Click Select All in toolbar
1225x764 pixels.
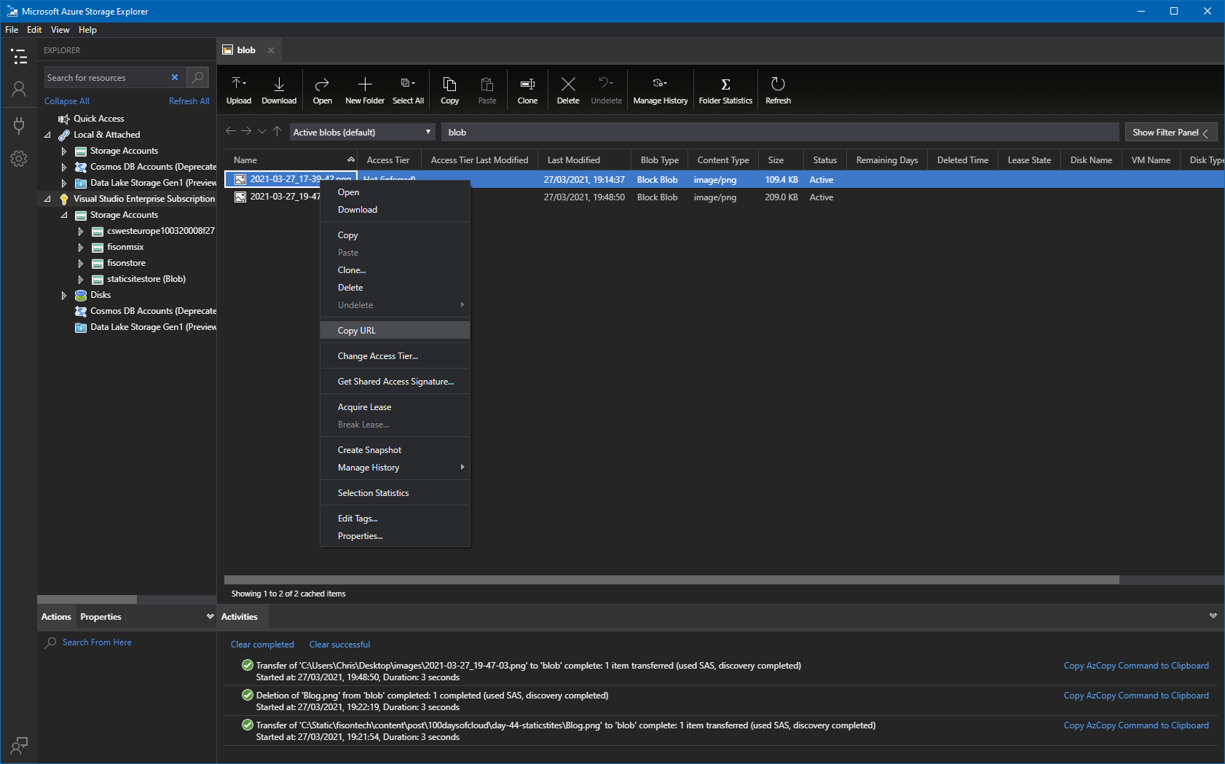click(408, 90)
